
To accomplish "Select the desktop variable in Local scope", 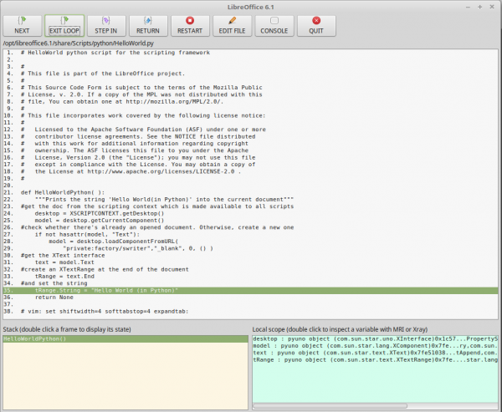I will (x=375, y=338).
